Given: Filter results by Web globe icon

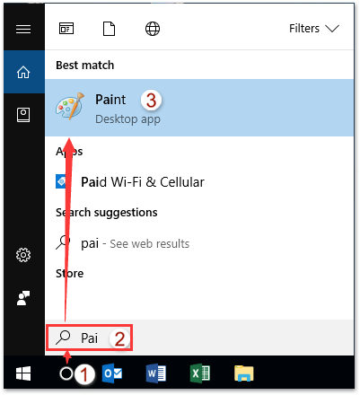Looking at the screenshot, I should point(153,29).
